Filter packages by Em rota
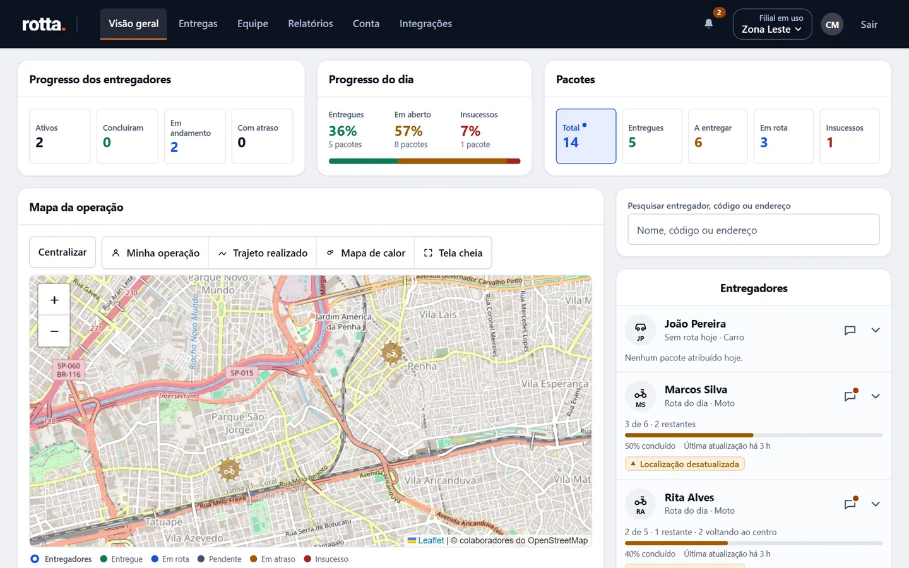This screenshot has width=909, height=568. click(x=783, y=136)
